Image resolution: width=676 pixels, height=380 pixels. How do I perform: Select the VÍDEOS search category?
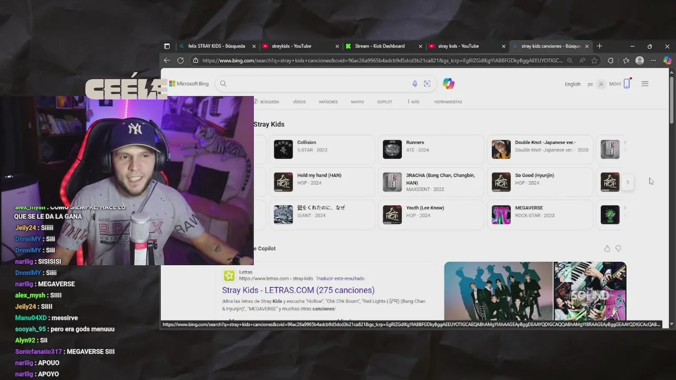299,102
